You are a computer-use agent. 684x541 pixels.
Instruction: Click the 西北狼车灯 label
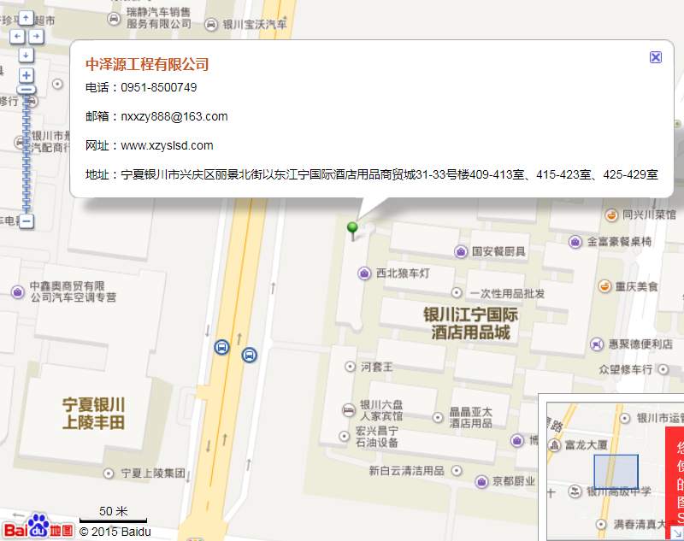pyautogui.click(x=403, y=273)
